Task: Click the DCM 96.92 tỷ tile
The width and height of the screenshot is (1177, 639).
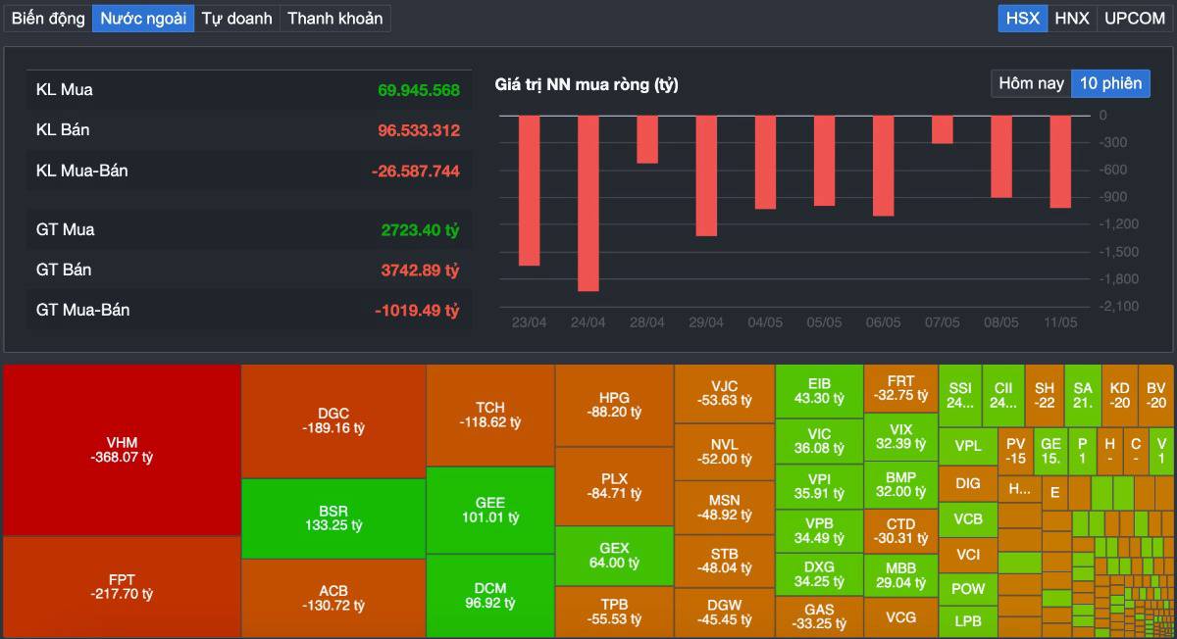Action: [490, 596]
